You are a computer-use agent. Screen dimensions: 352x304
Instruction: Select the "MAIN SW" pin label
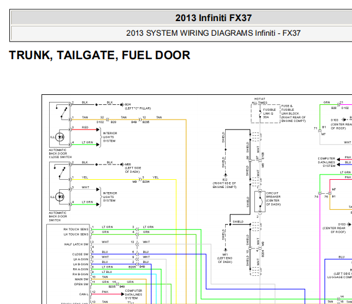81,279
